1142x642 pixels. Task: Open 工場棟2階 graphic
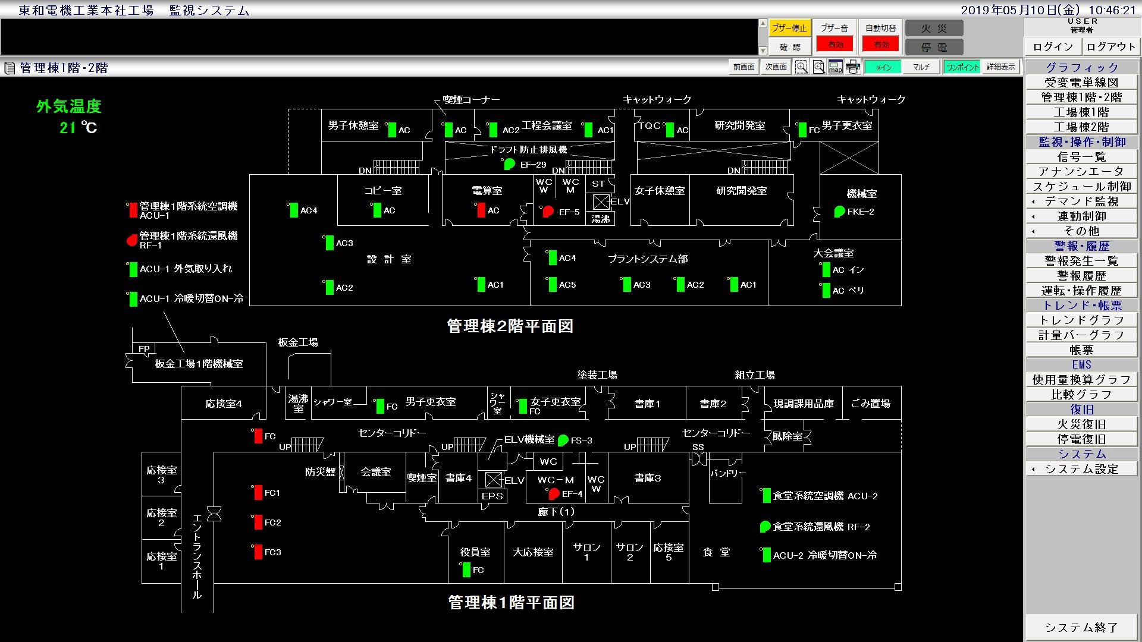[1081, 127]
